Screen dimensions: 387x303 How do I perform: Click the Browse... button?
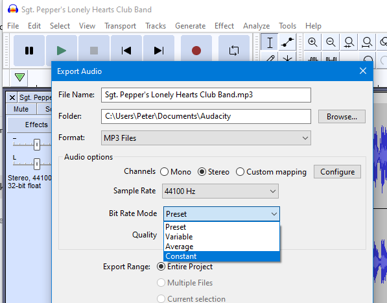(x=342, y=117)
